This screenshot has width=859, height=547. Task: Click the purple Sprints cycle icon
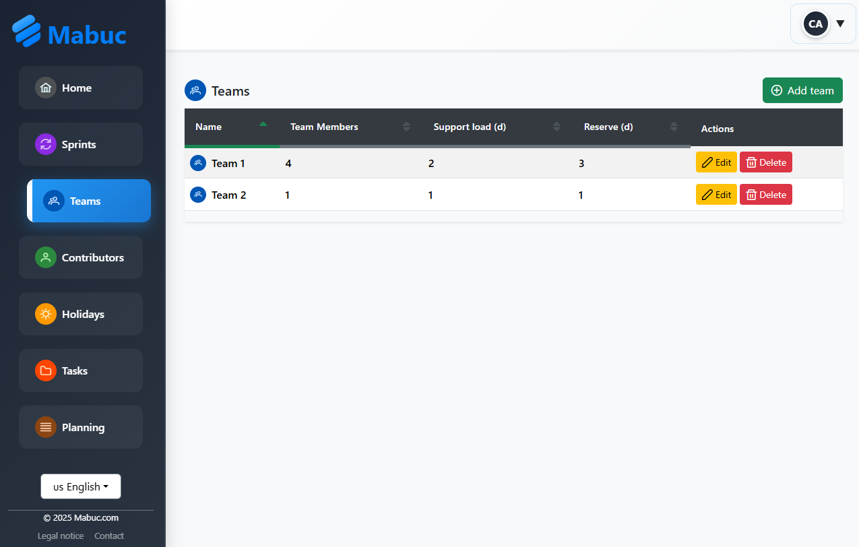click(x=46, y=144)
